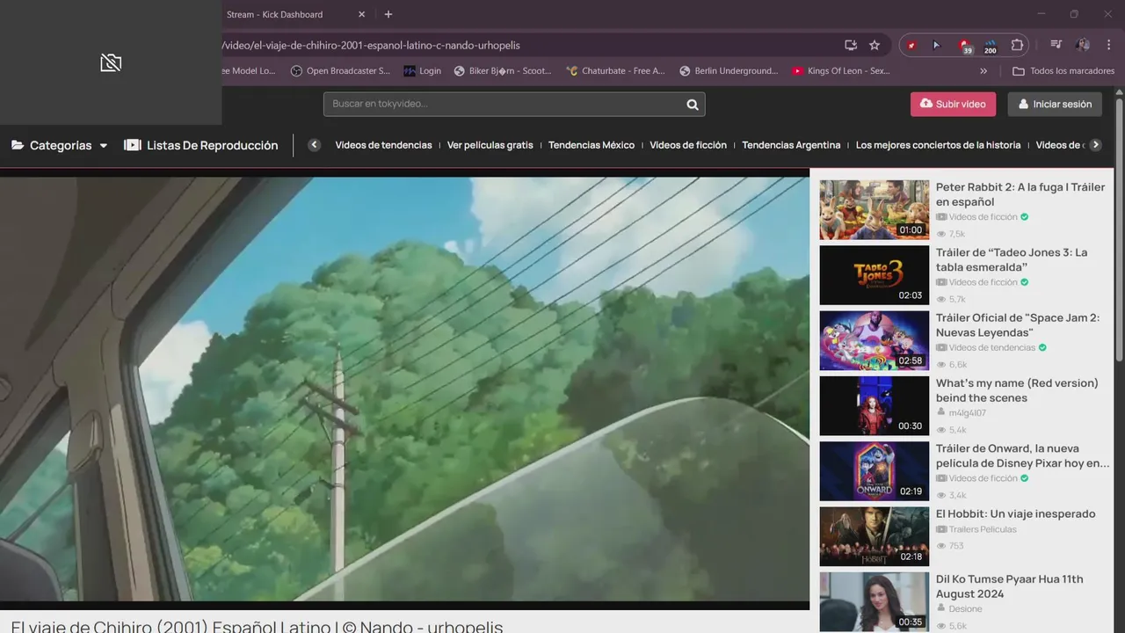
Task: Select Los mejores conciertos de la historia
Action: [938, 145]
